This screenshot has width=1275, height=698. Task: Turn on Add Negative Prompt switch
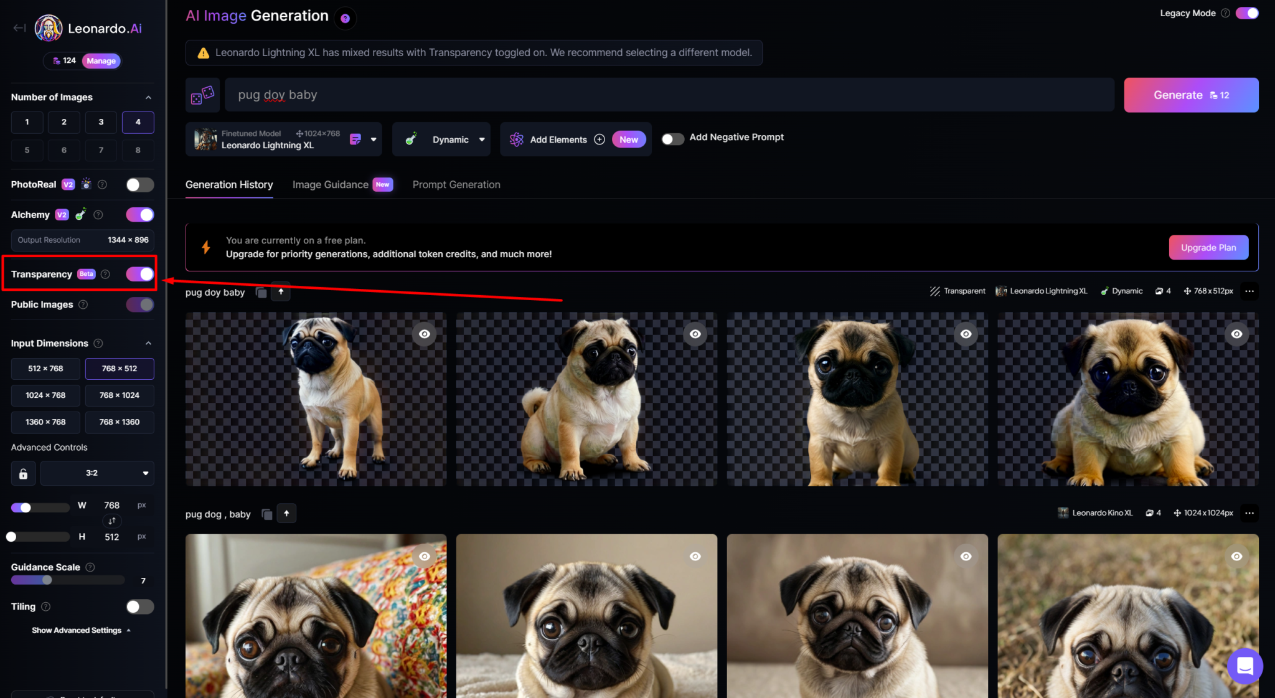pos(672,139)
